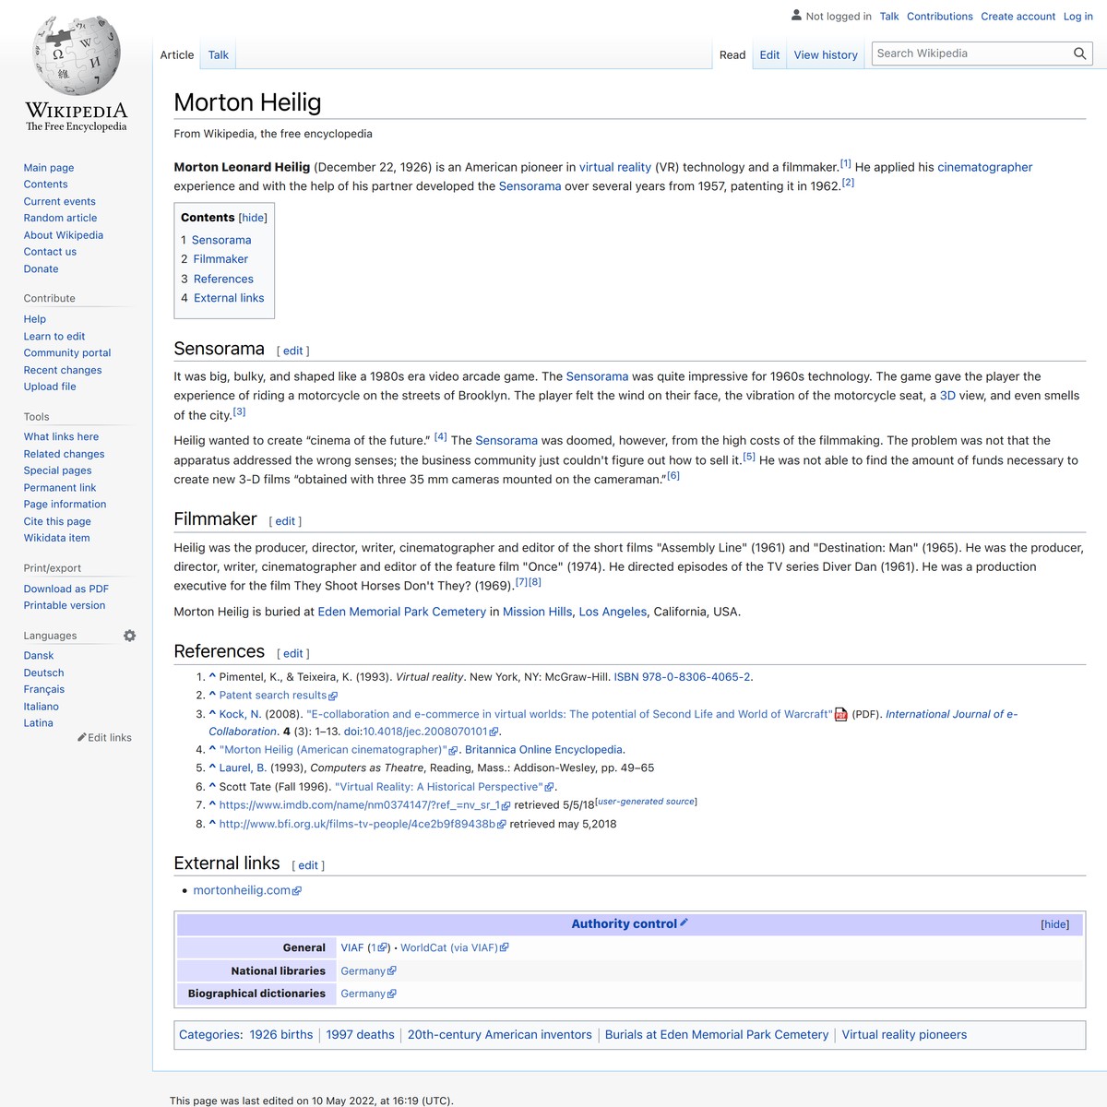Open the View history tab
Viewport: 1107px width, 1107px height.
pyautogui.click(x=825, y=54)
